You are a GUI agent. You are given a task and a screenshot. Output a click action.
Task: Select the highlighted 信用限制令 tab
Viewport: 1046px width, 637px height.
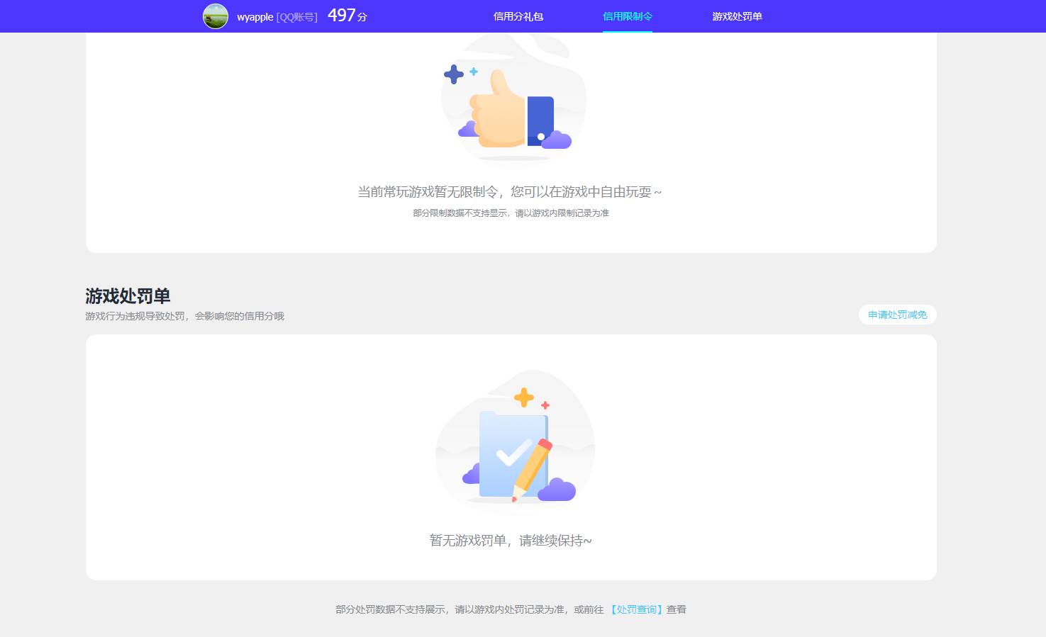tap(627, 16)
